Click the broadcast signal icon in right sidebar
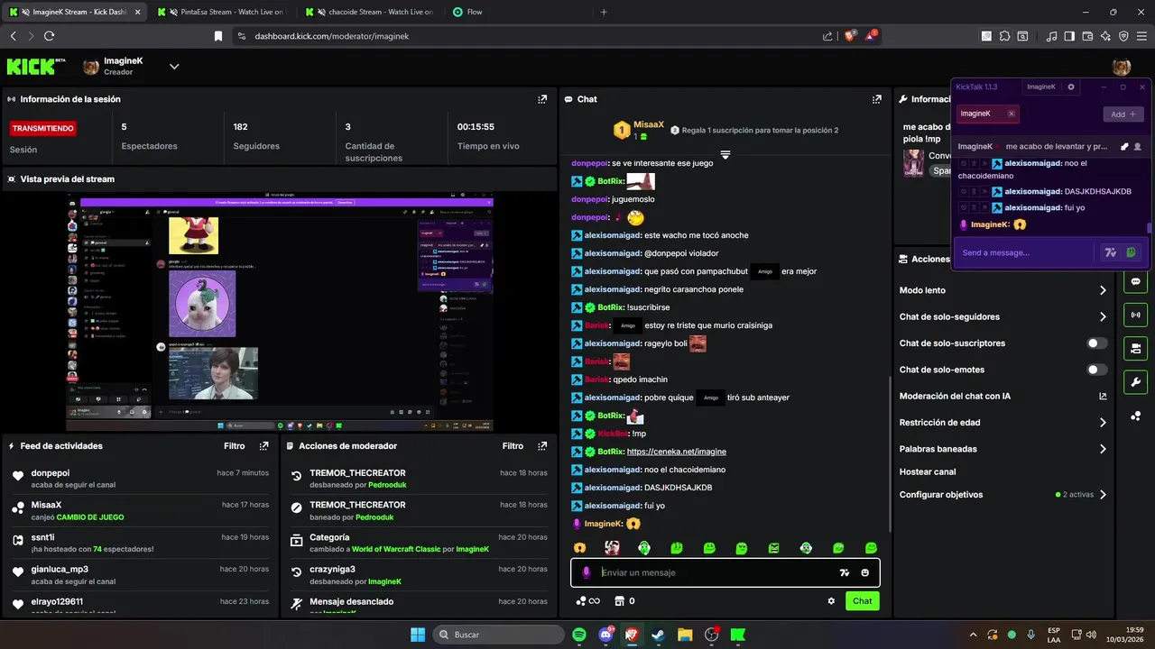 pos(1135,315)
